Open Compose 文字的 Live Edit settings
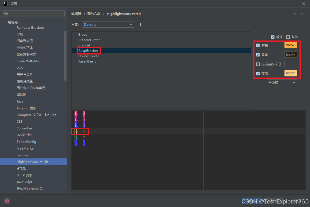Image resolution: width=310 pixels, height=207 pixels. coord(36,115)
